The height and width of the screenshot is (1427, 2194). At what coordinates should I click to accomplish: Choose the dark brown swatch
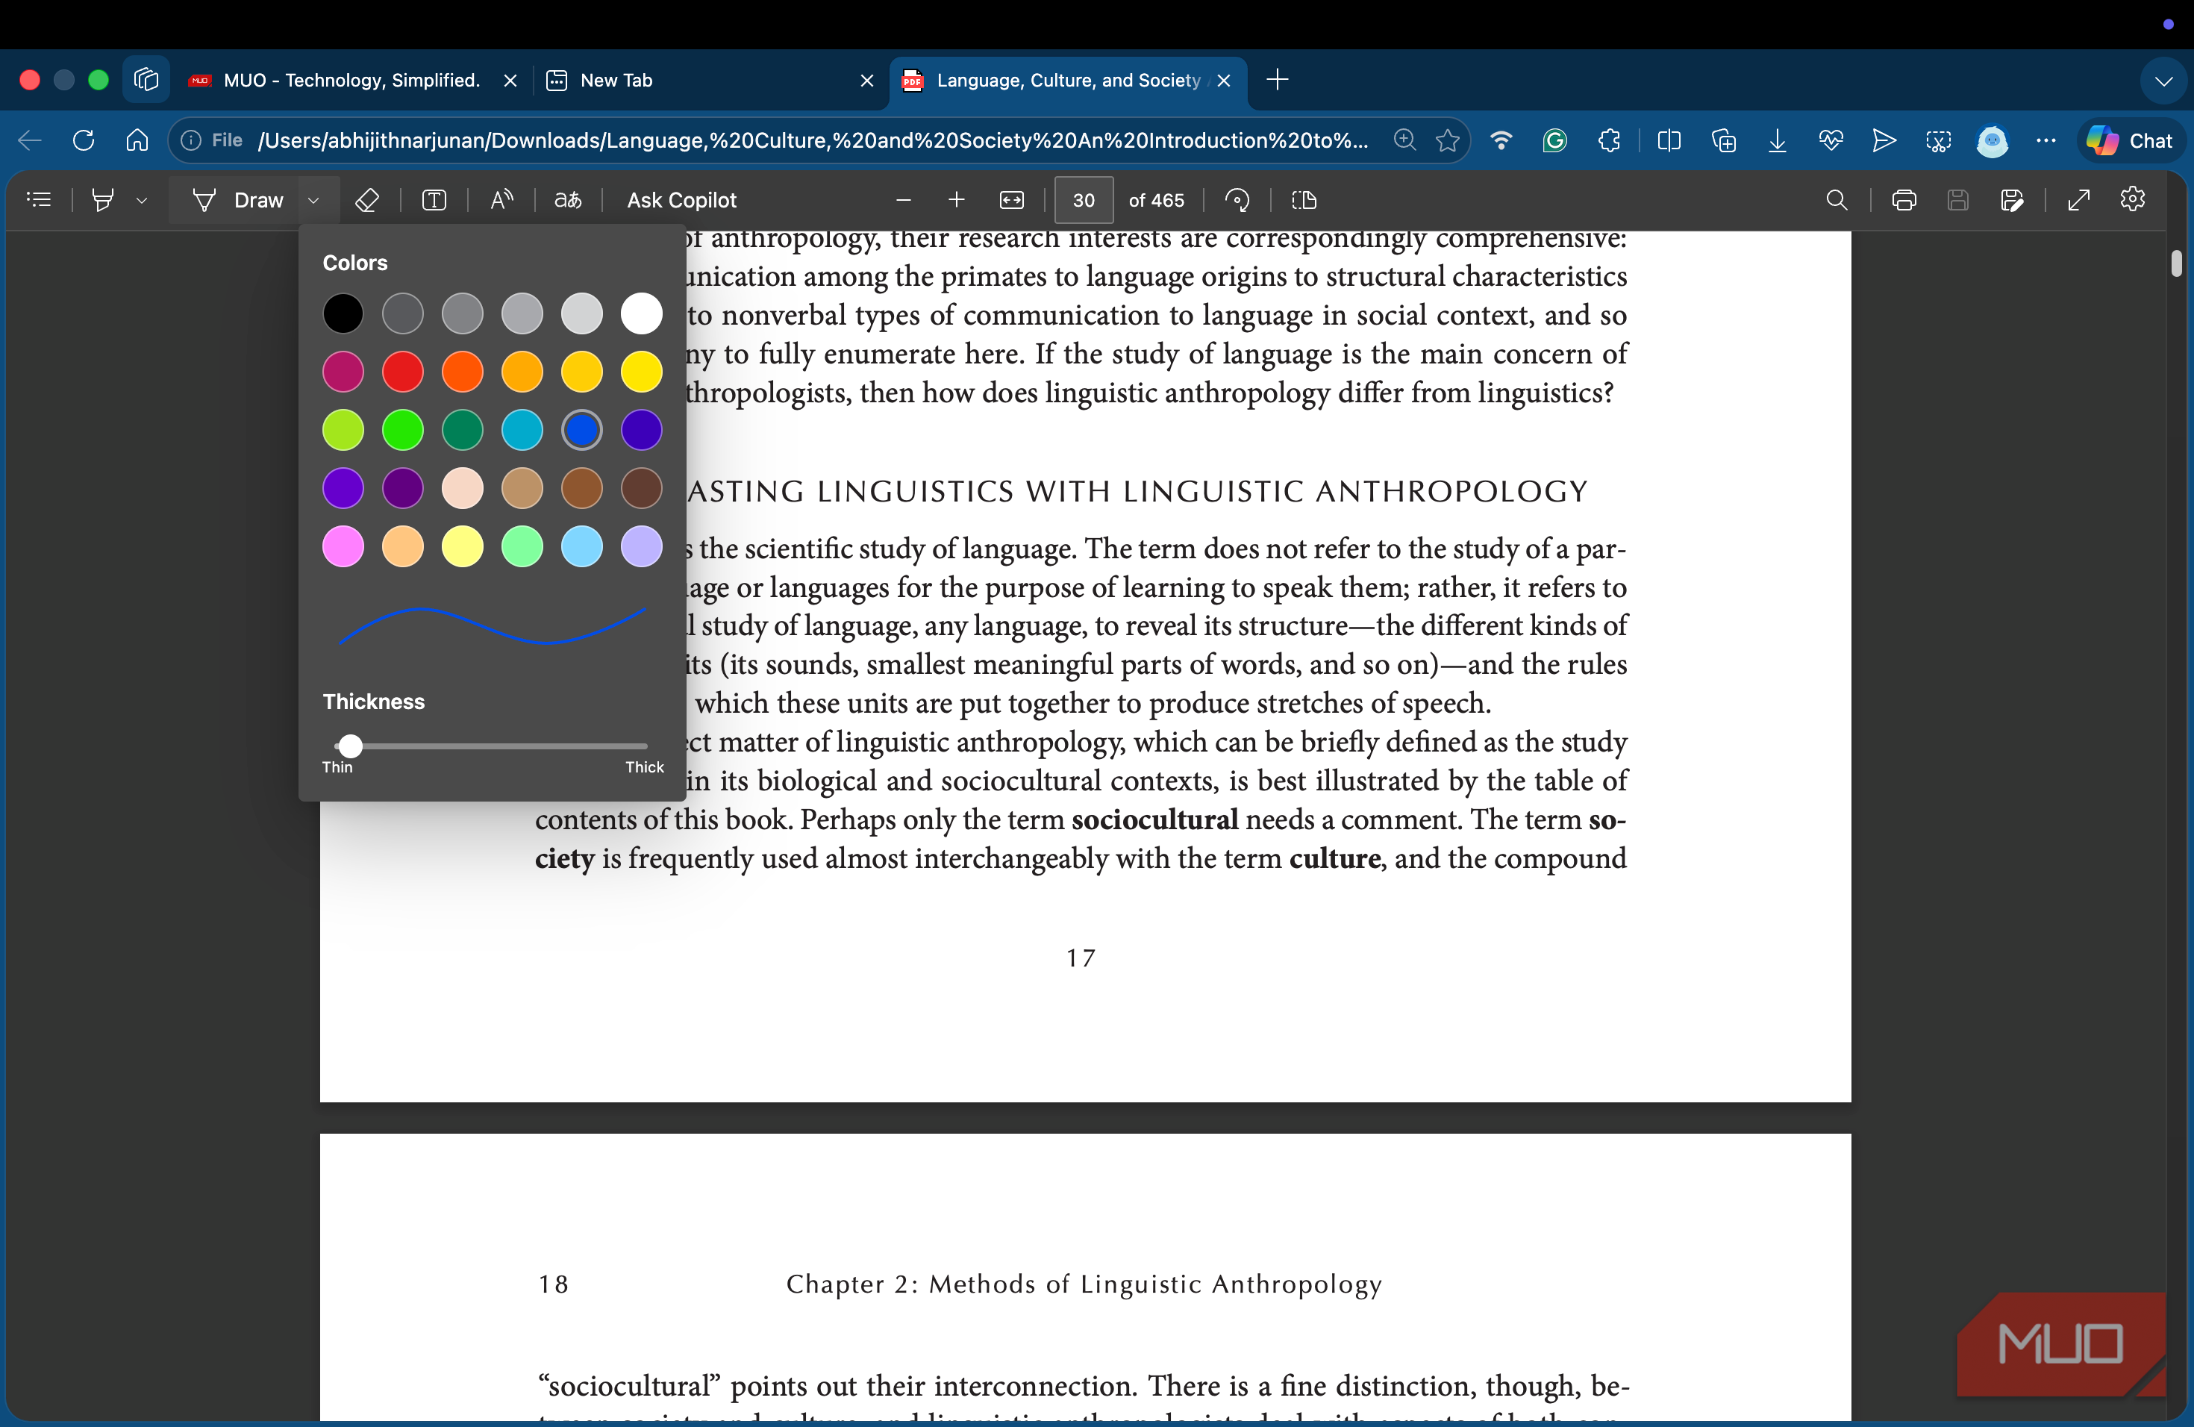pyautogui.click(x=642, y=487)
